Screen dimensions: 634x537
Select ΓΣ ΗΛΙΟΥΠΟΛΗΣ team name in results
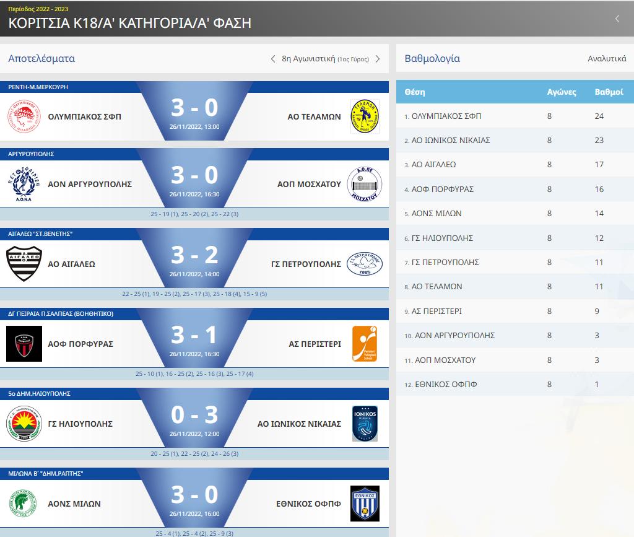pyautogui.click(x=80, y=424)
